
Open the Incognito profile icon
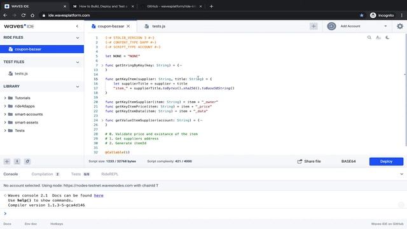(373, 15)
